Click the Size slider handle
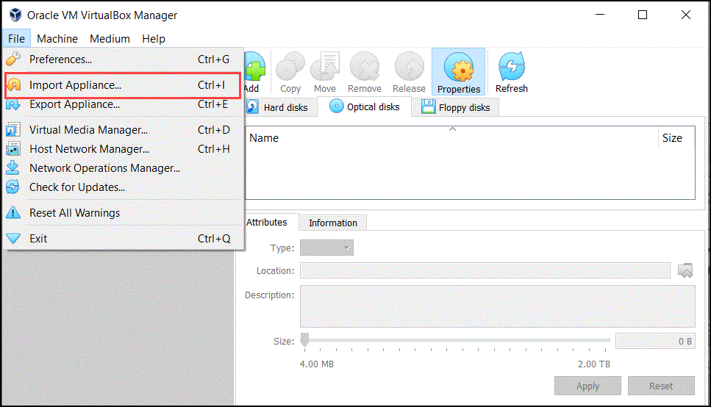Image resolution: width=711 pixels, height=407 pixels. click(x=304, y=340)
